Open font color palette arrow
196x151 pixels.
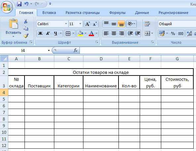click(96, 33)
